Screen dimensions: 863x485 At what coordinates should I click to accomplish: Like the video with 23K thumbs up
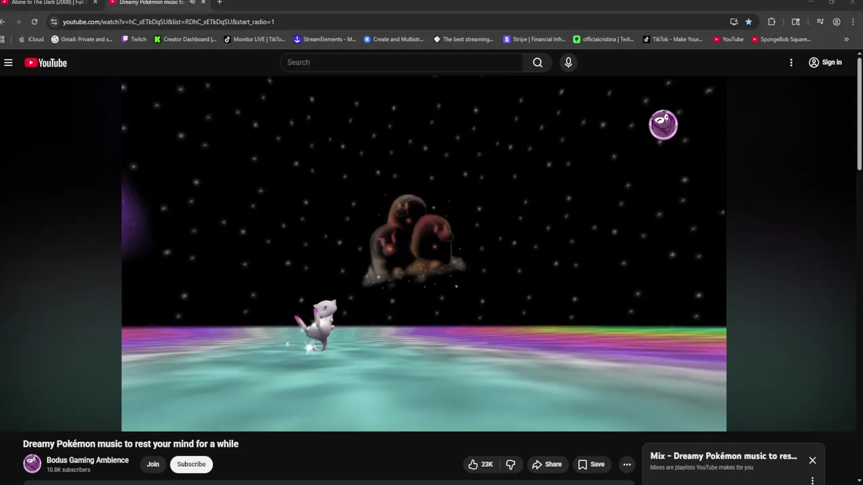[481, 464]
